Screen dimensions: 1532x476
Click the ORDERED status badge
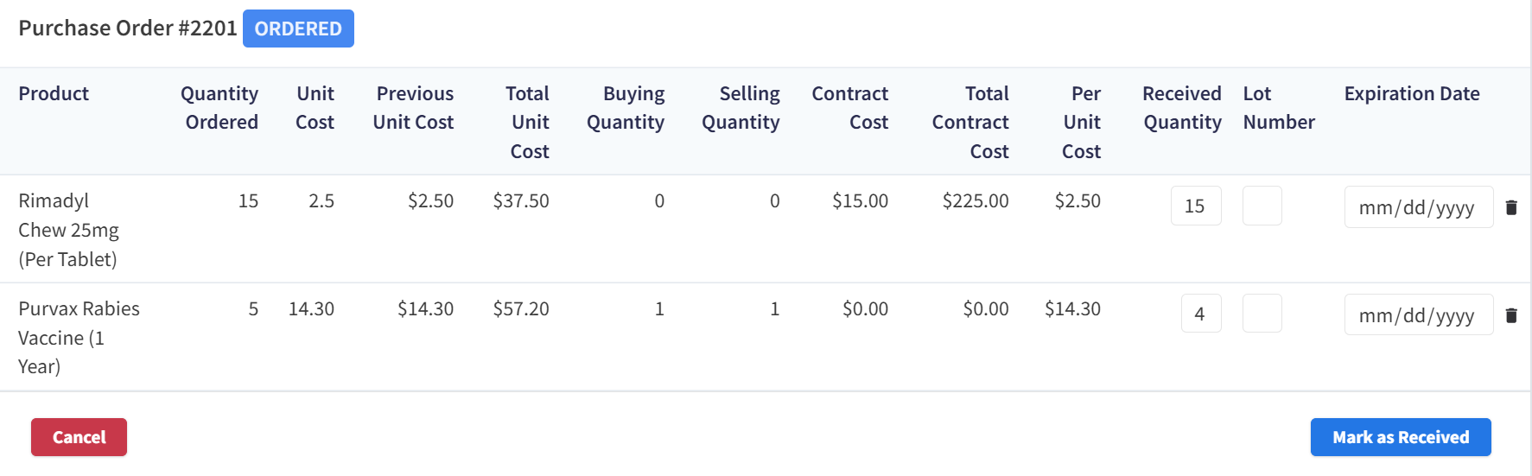click(298, 29)
